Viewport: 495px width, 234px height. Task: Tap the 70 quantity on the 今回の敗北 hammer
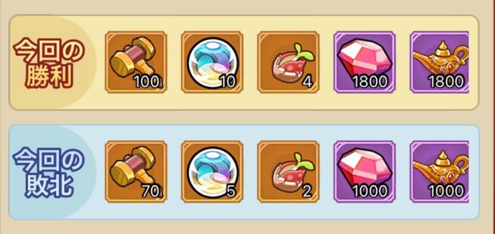151,191
